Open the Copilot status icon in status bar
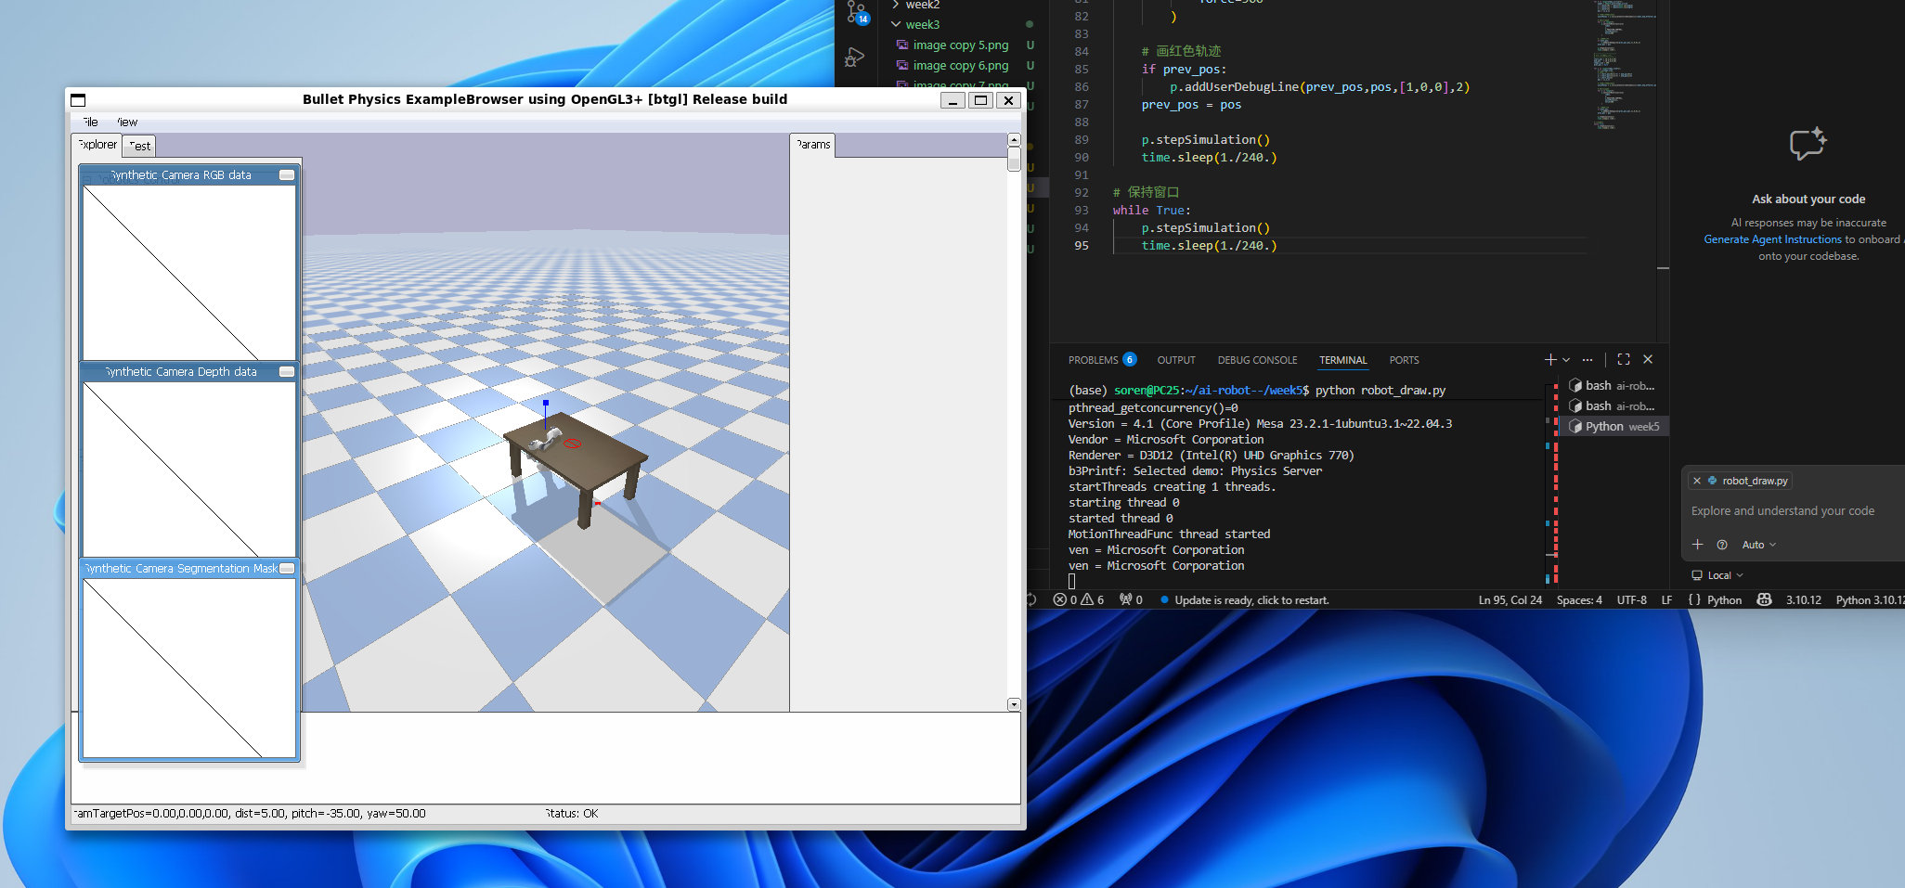This screenshot has width=1905, height=888. click(1764, 600)
